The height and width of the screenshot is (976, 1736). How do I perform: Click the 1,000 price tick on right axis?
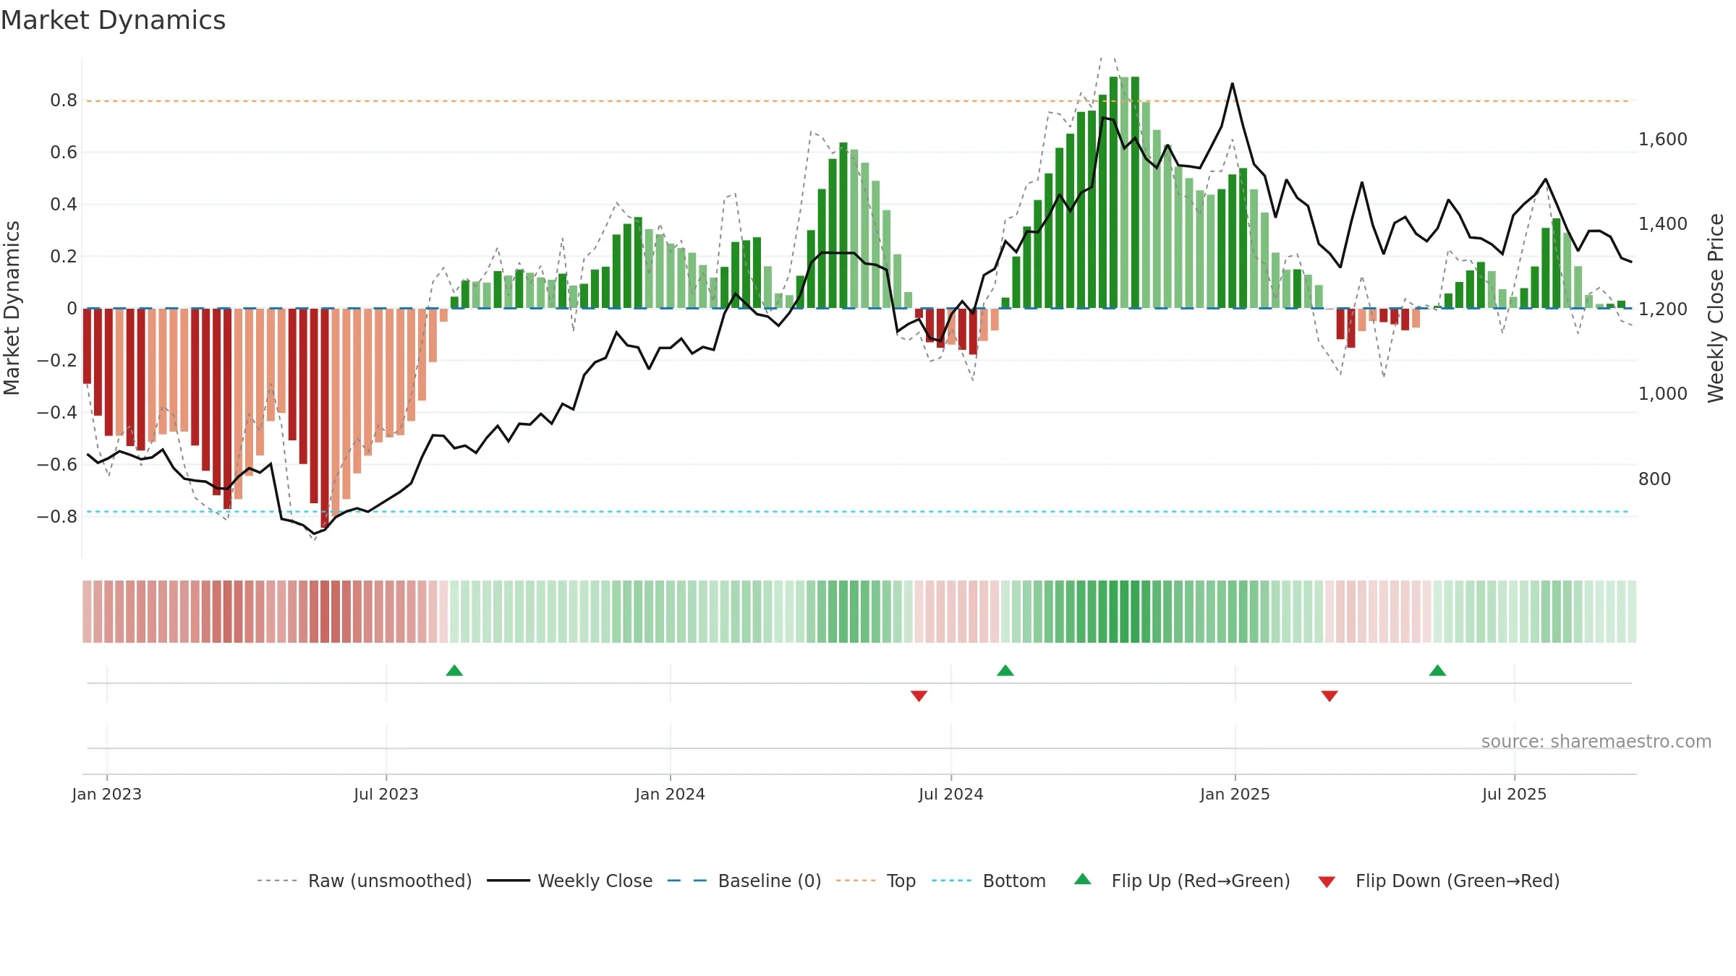1663,394
